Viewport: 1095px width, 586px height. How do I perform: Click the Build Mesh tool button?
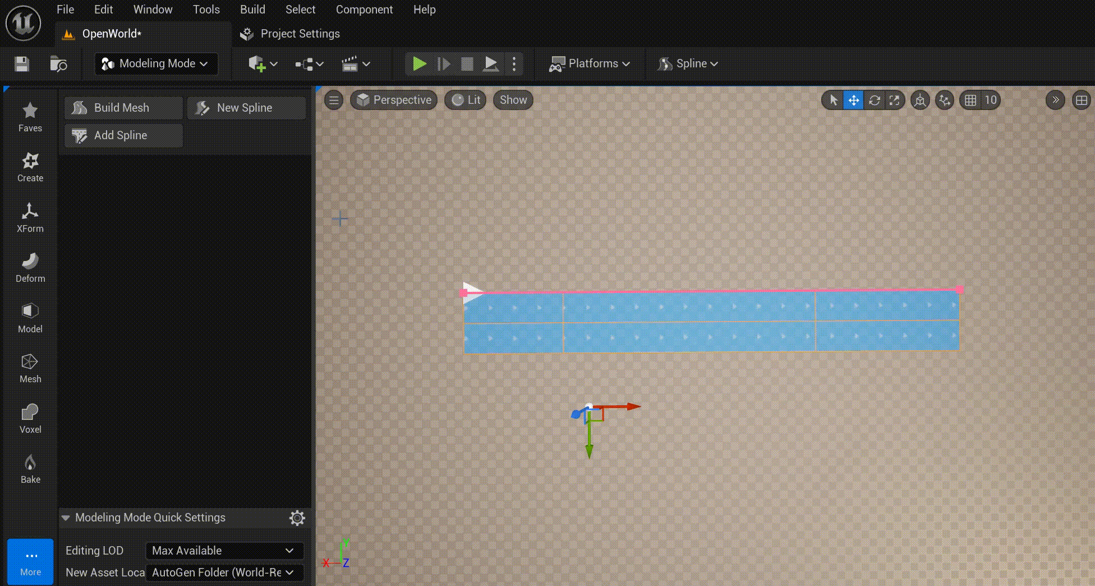point(123,108)
